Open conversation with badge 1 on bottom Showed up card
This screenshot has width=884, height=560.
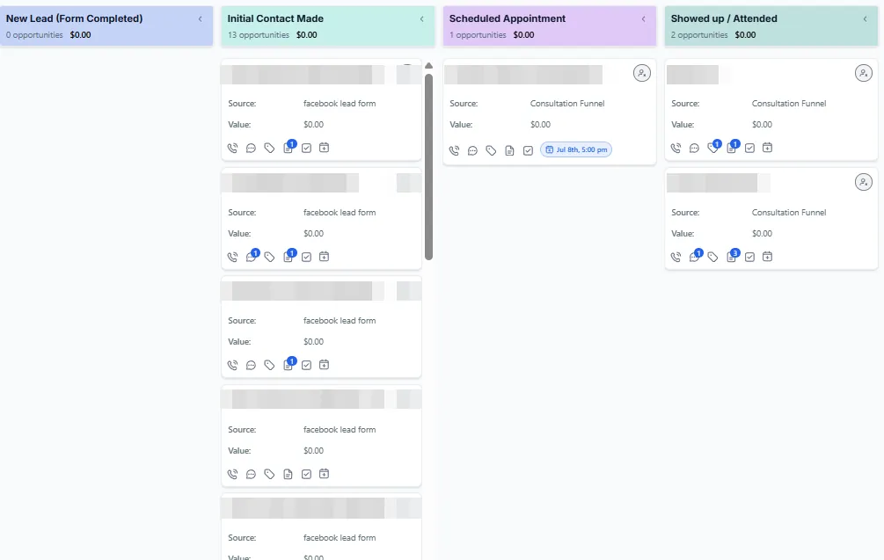695,256
